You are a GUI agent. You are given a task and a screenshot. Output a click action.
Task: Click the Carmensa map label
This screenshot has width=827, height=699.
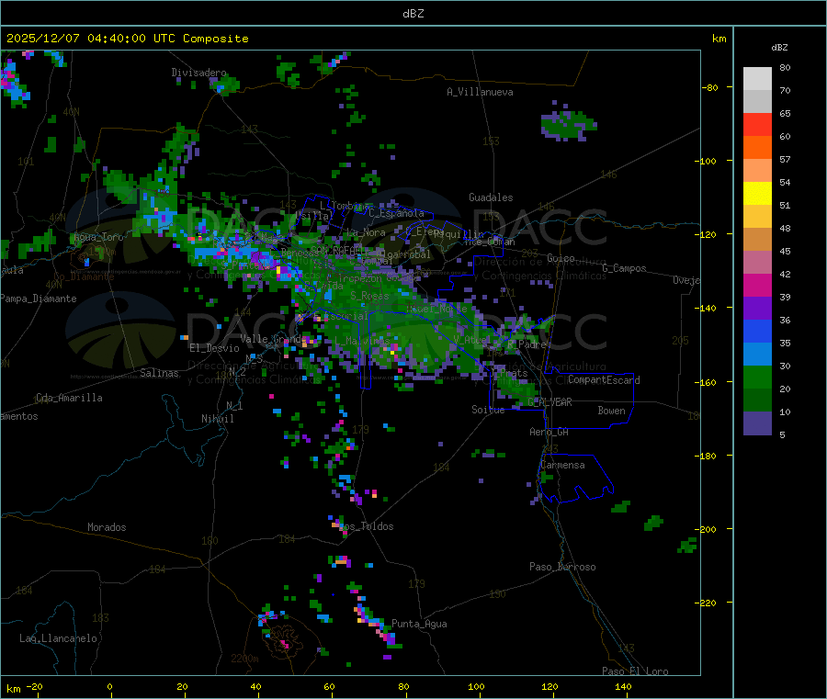click(x=562, y=465)
